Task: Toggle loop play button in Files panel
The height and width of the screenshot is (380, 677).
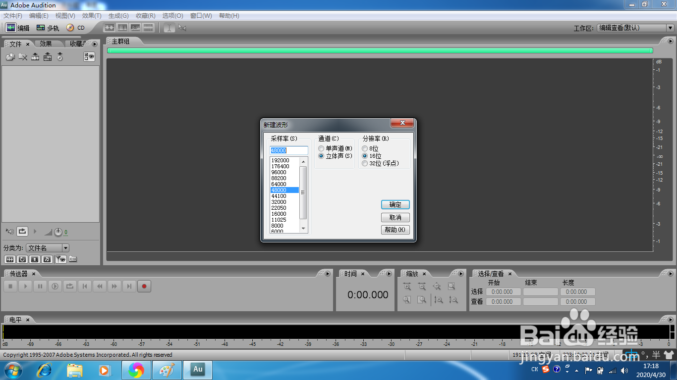Action: (22, 231)
